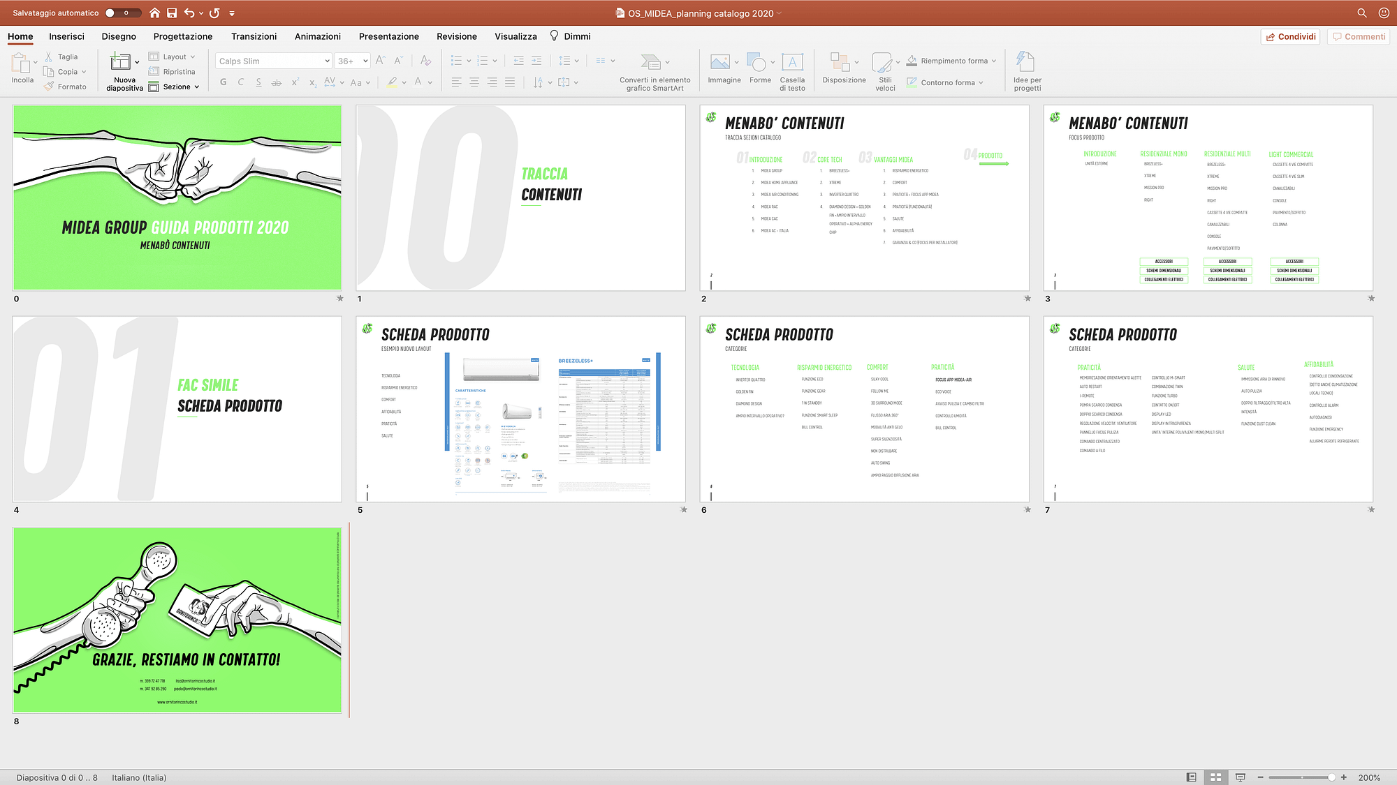Open the customize quick access toolbar arrow
Image resolution: width=1397 pixels, height=785 pixels.
pos(232,13)
